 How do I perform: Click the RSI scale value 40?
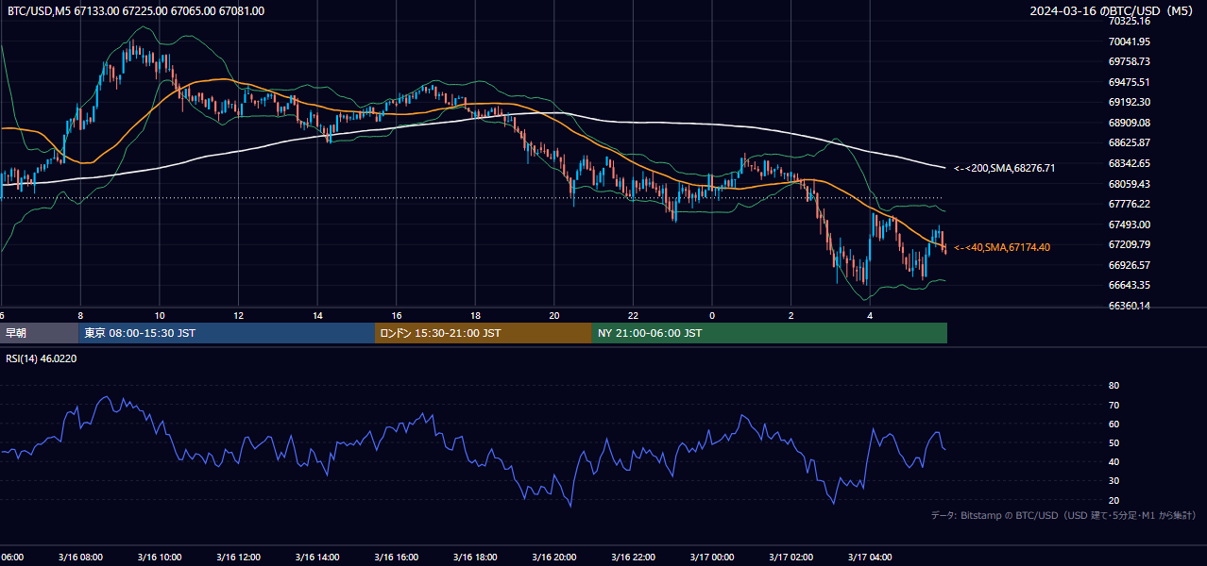1113,461
